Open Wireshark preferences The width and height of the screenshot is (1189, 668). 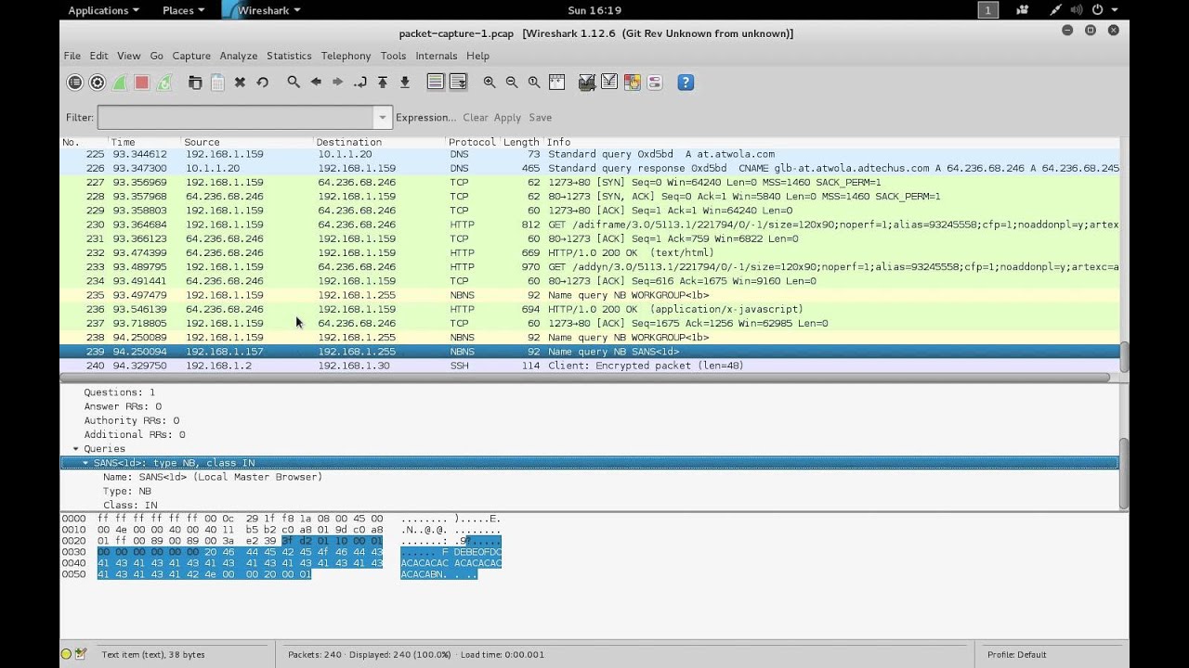pyautogui.click(x=654, y=83)
